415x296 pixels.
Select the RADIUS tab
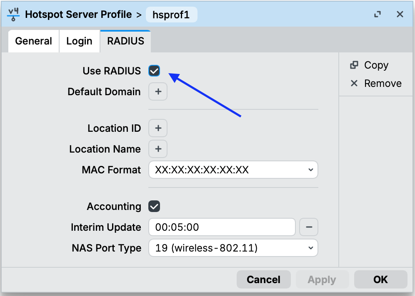pyautogui.click(x=125, y=41)
